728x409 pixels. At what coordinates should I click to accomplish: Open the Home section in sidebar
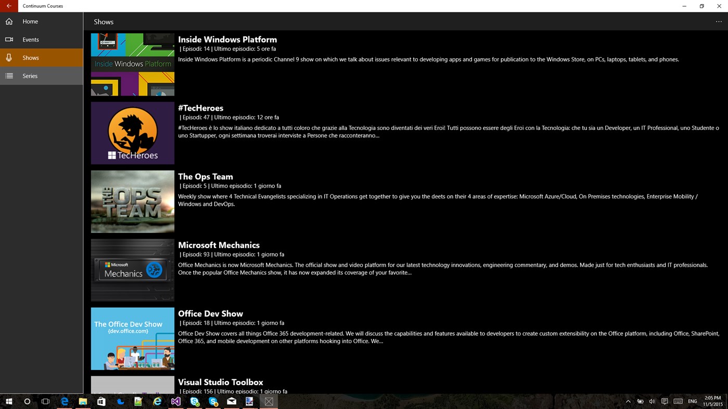tap(42, 21)
